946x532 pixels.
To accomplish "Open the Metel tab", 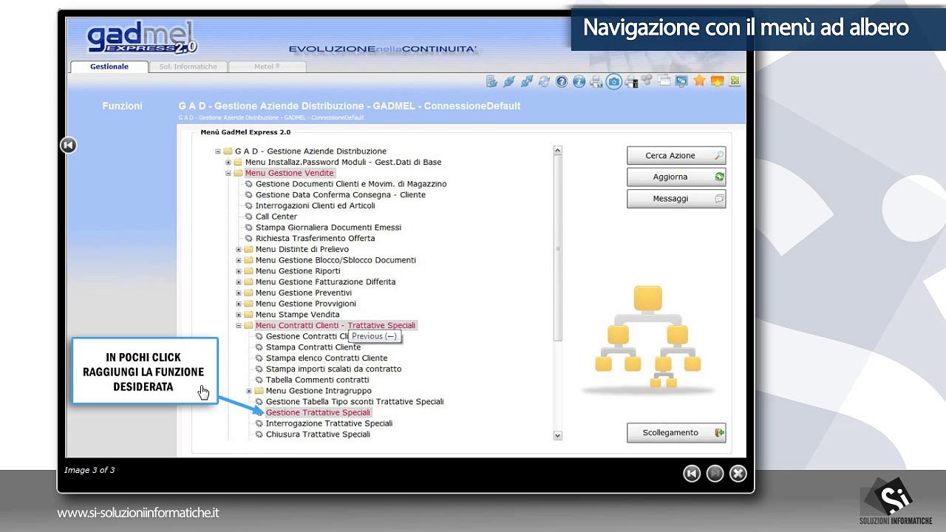I will 267,66.
